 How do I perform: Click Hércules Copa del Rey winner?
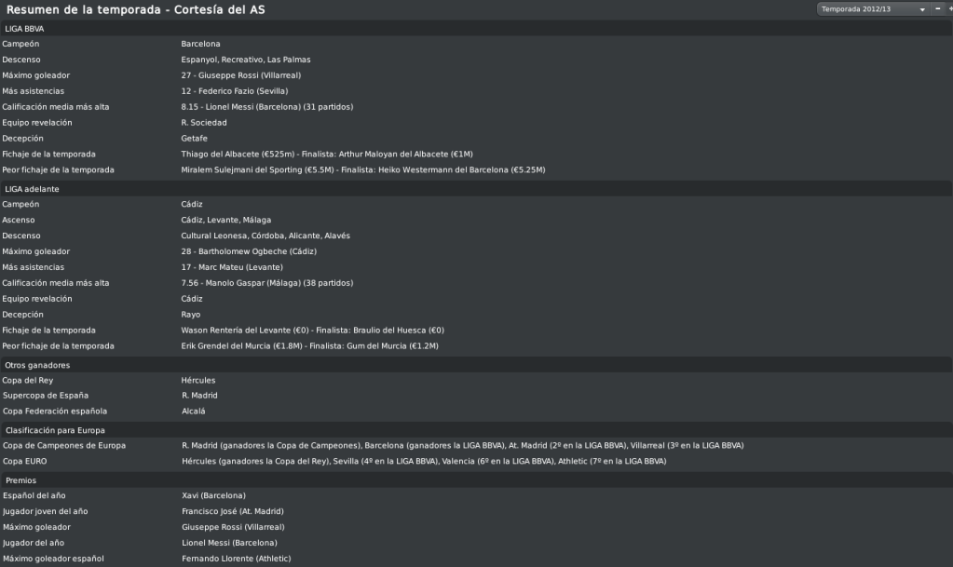(198, 381)
